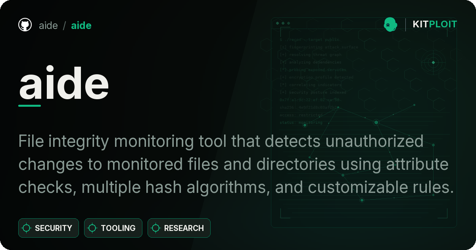Viewport: 476px width, 250px height.
Task: Click the KITPLOIT wordmark
Action: (x=435, y=25)
